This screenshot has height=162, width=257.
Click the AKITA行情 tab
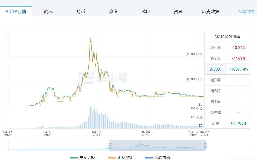[16, 11]
